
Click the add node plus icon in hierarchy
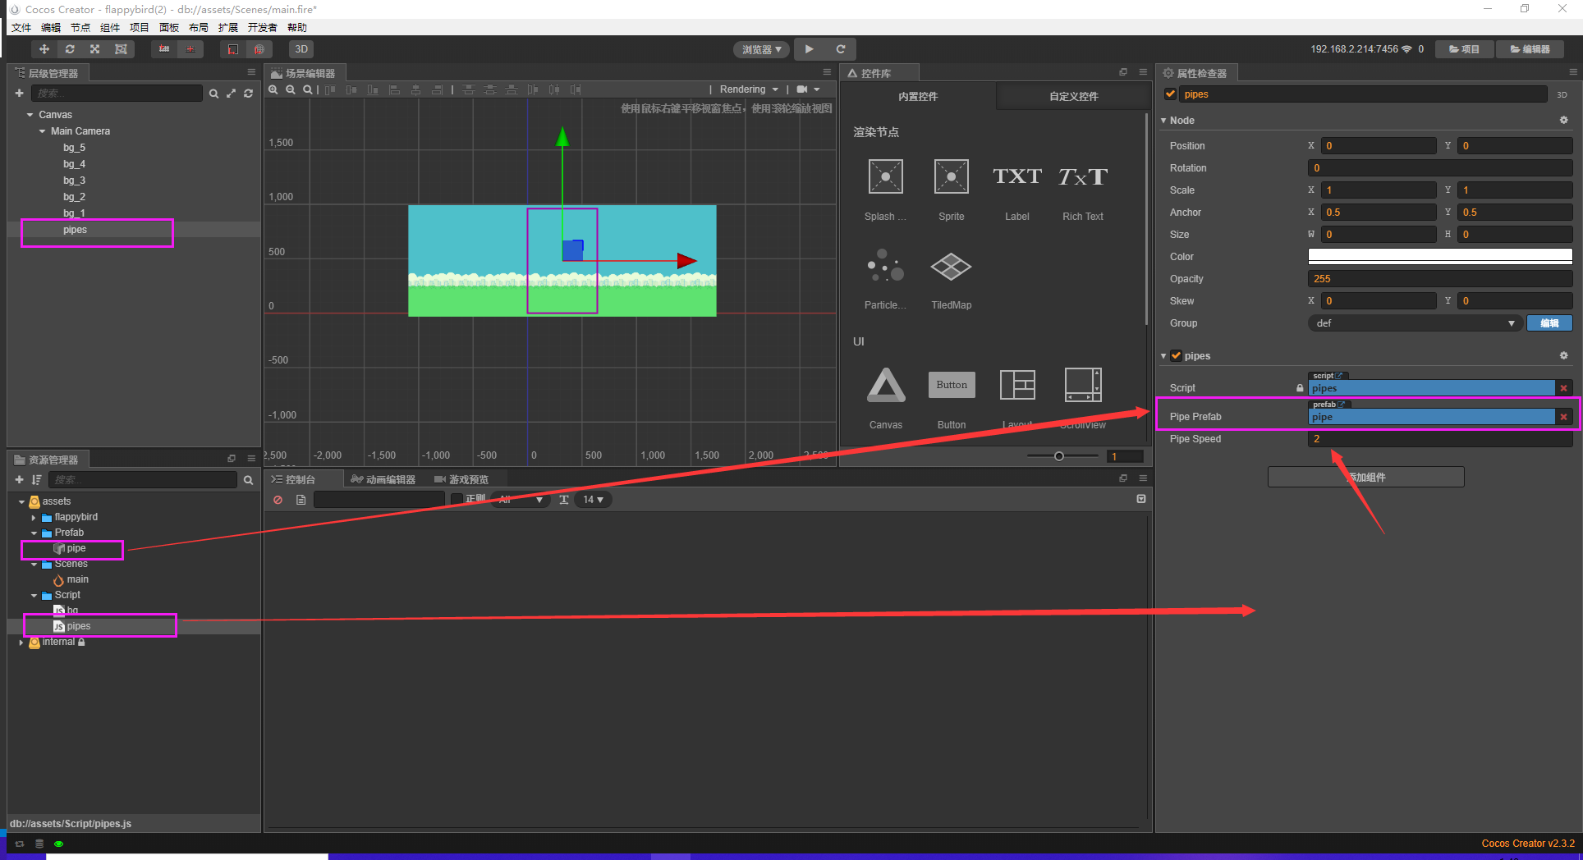pyautogui.click(x=20, y=94)
